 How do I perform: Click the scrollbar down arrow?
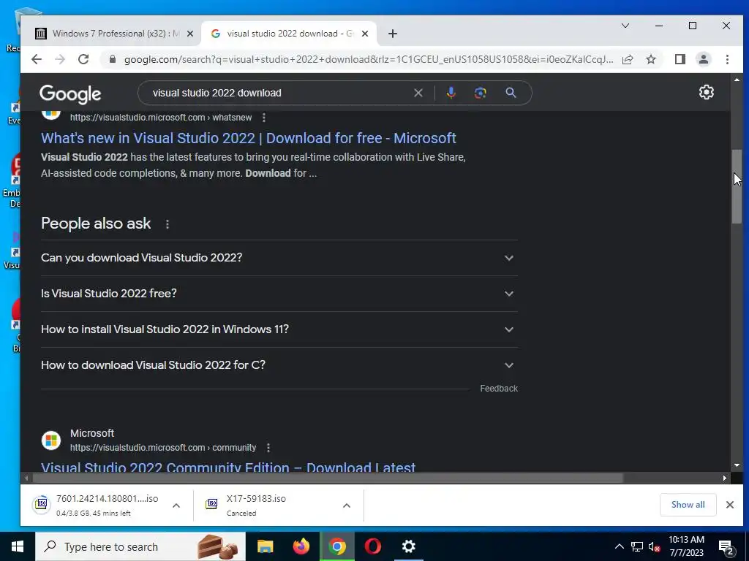point(737,465)
